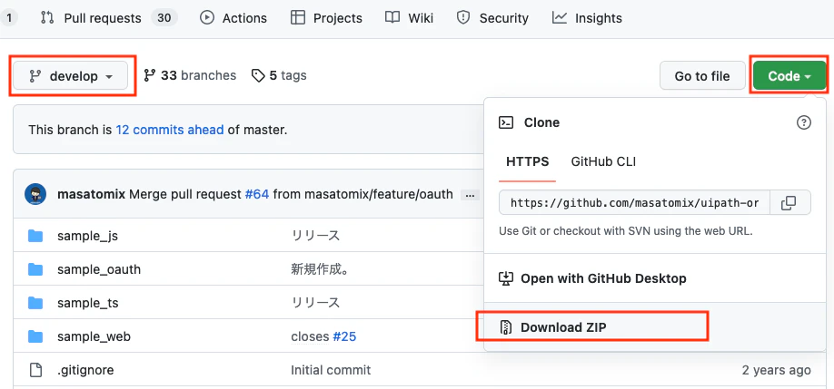834x389 pixels.
Task: Open the 新規作成。 commit message
Action: click(320, 269)
